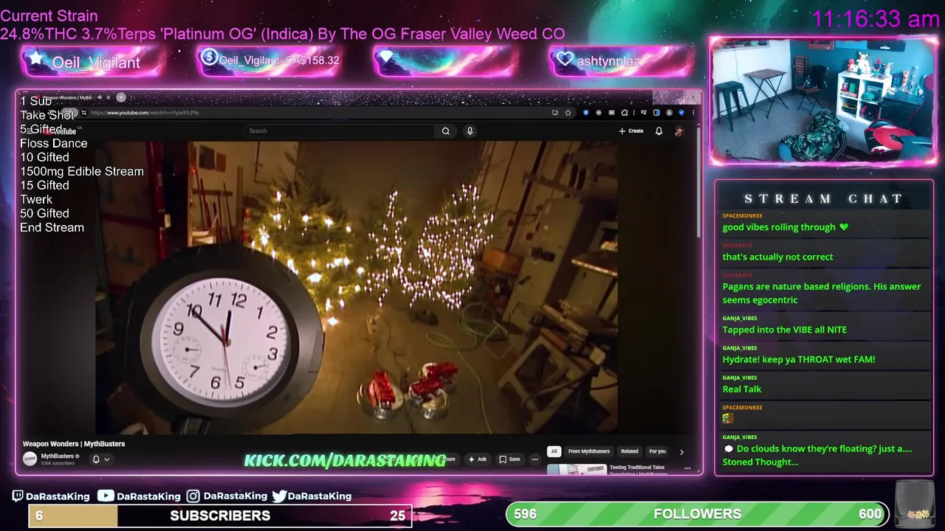This screenshot has height=531, width=945.
Task: Select the Related filter chip
Action: click(x=630, y=451)
